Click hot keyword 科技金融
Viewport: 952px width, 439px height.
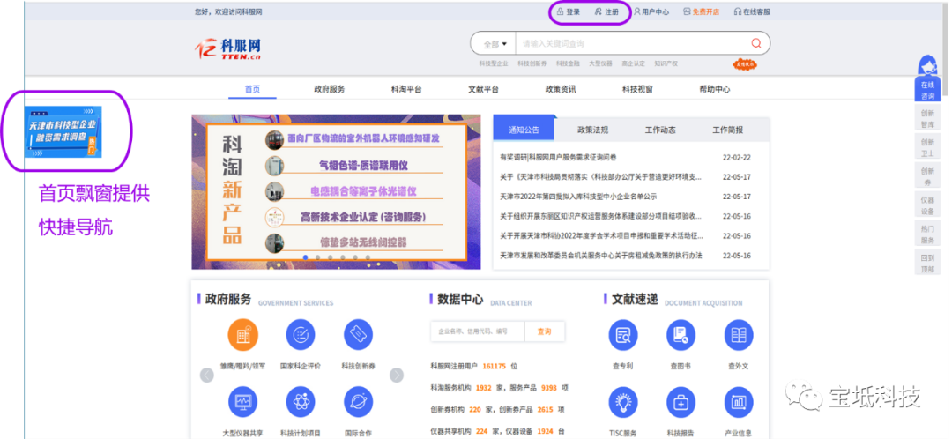[x=567, y=63]
